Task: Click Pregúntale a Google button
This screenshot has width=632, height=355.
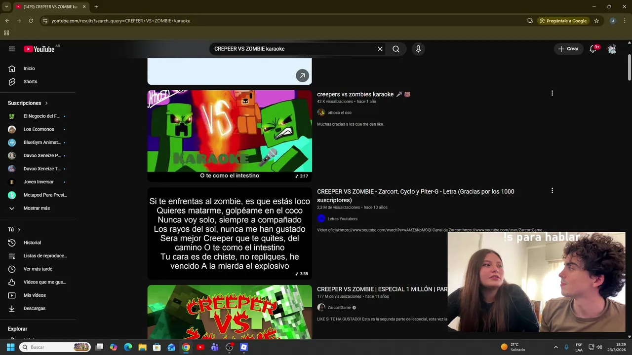Action: (x=563, y=21)
